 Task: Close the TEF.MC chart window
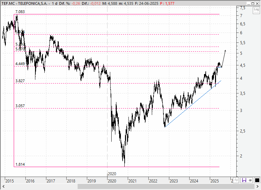click(257, 3)
